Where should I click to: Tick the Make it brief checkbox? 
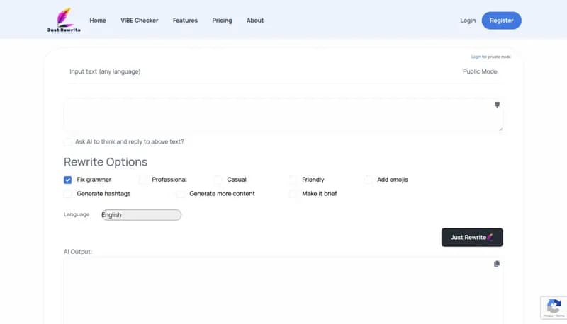pyautogui.click(x=293, y=194)
